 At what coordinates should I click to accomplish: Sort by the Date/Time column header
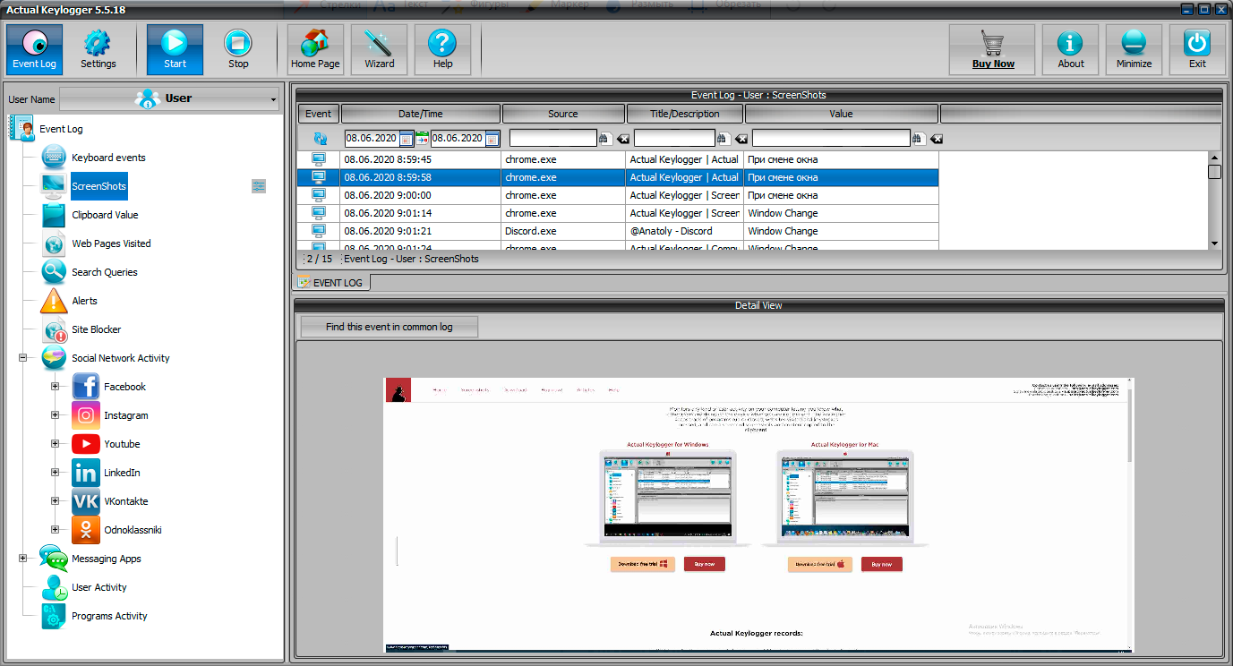421,114
